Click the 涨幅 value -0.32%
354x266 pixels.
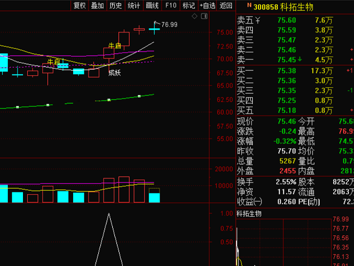[x=285, y=141]
